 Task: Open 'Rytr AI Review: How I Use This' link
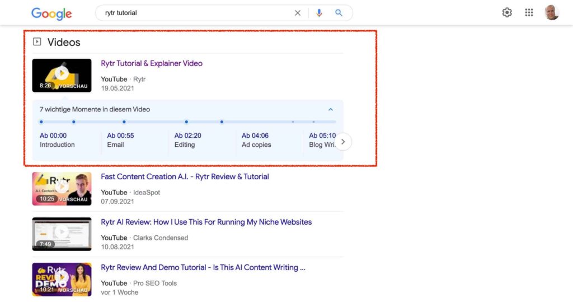click(x=206, y=222)
